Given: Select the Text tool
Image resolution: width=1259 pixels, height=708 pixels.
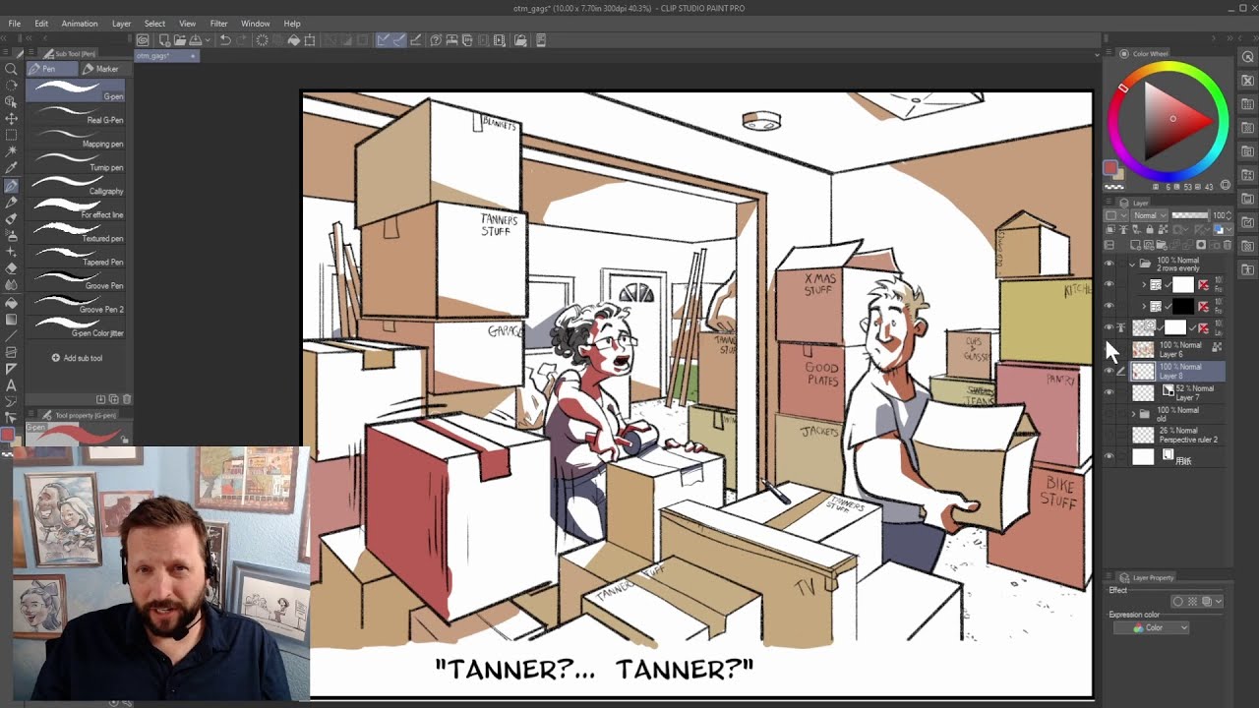Looking at the screenshot, I should (x=11, y=385).
